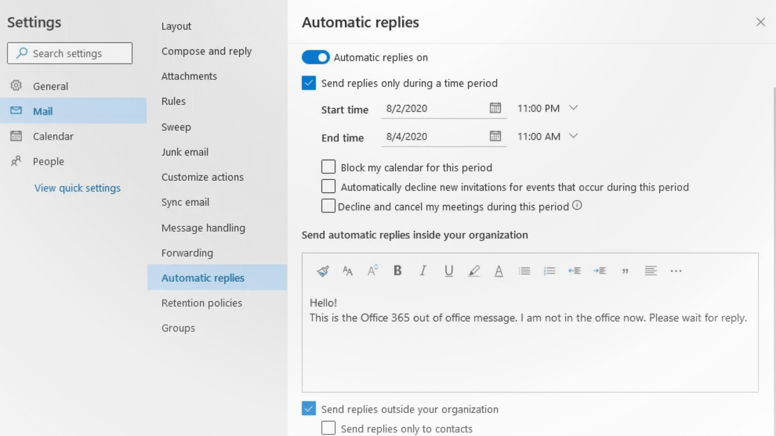Click the Search settings field
776x436 pixels.
click(x=69, y=53)
